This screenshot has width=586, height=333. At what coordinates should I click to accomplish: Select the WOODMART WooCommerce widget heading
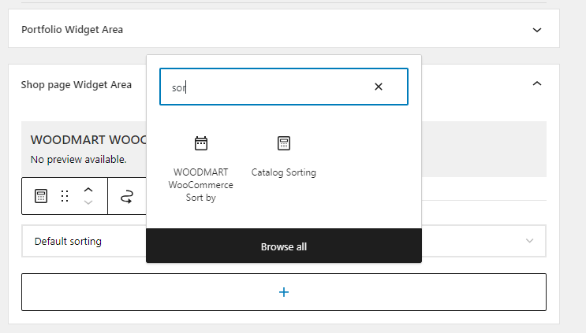coord(88,140)
